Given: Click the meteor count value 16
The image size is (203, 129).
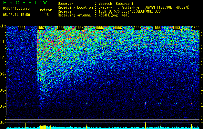Looking at the screenshot, I should pos(47,15).
